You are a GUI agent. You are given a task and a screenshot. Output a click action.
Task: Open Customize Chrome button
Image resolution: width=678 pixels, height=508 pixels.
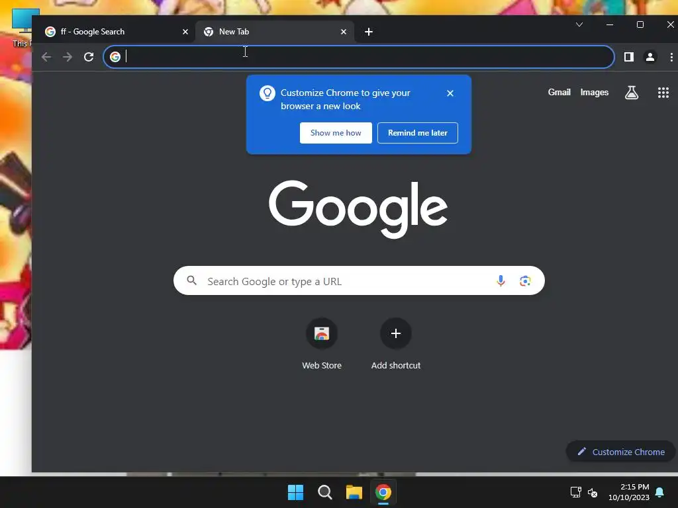click(621, 452)
